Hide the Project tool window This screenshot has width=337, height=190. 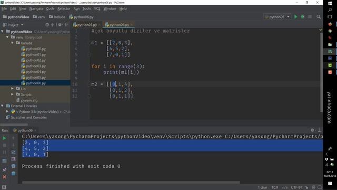click(67, 25)
